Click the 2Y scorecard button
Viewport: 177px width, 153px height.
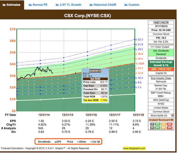[152, 128]
